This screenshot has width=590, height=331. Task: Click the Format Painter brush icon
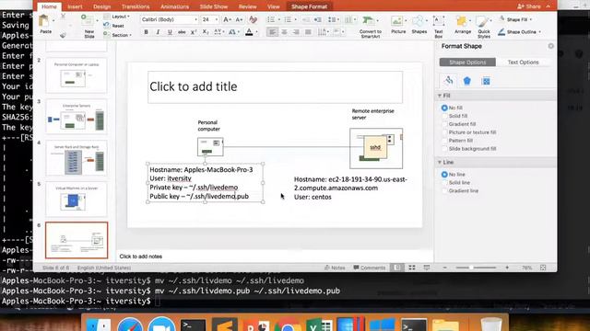[63, 35]
